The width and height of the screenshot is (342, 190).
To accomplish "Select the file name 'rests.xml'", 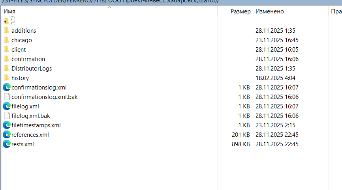I will tap(23, 144).
